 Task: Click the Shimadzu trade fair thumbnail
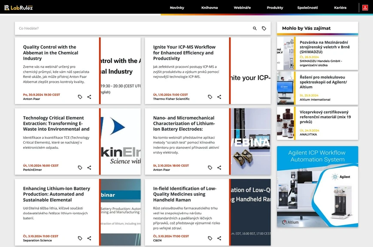pos(285,53)
